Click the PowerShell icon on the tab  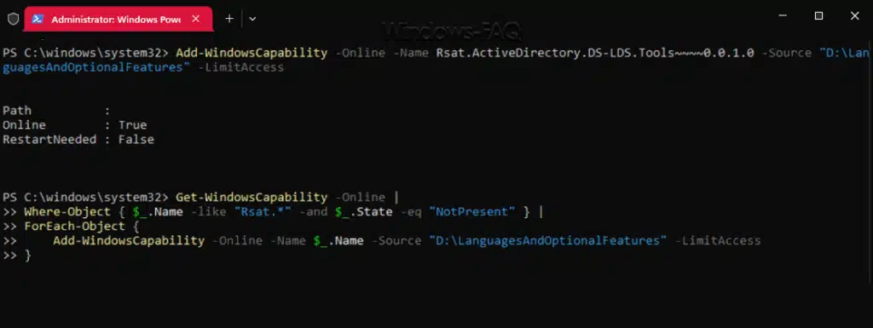(x=38, y=19)
